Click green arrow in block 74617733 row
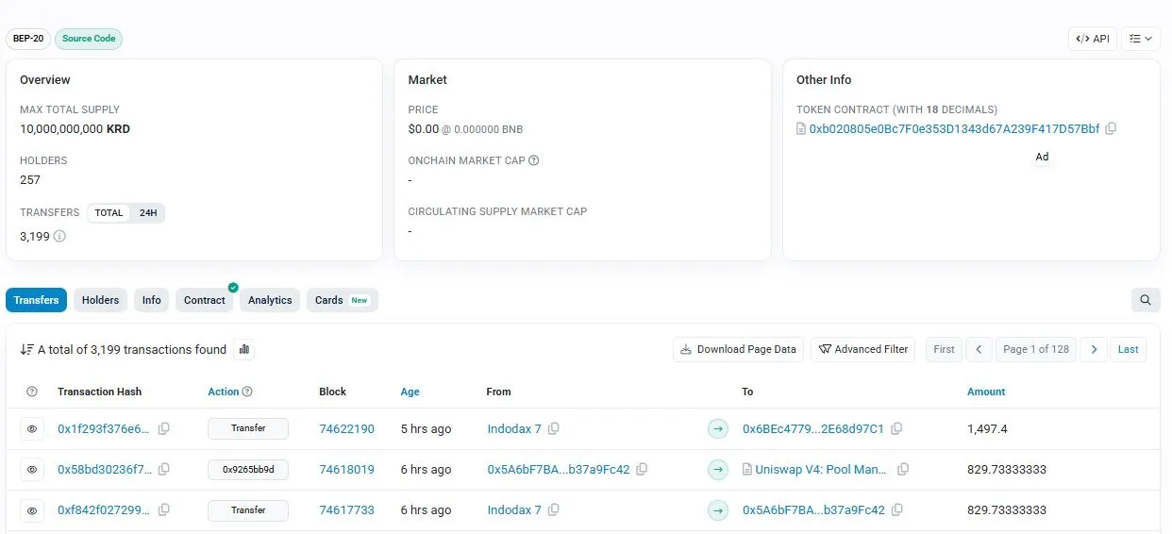This screenshot has width=1172, height=534. coord(718,510)
